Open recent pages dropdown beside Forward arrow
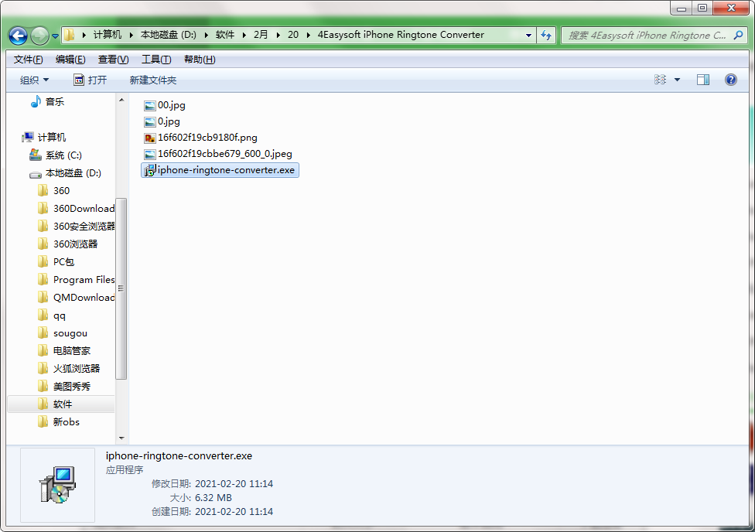The width and height of the screenshot is (755, 532). pos(55,36)
